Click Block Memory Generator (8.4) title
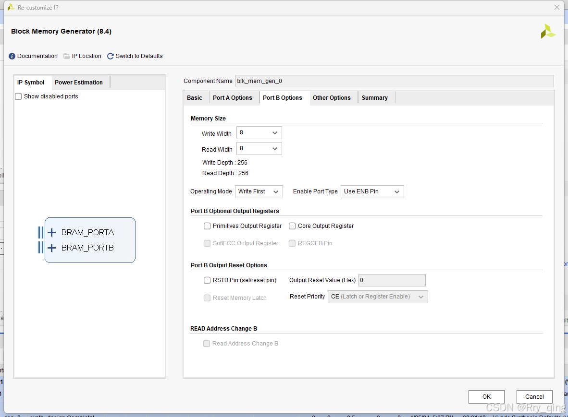 [61, 32]
